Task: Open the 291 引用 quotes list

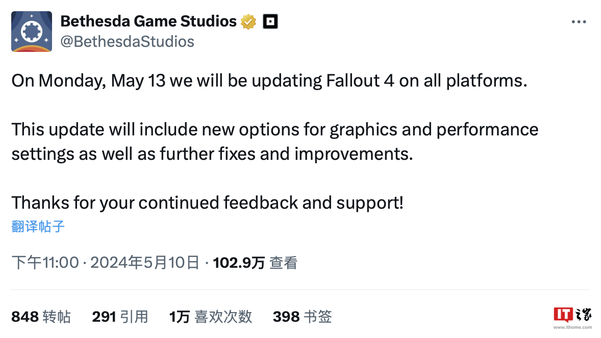Action: coord(120,317)
